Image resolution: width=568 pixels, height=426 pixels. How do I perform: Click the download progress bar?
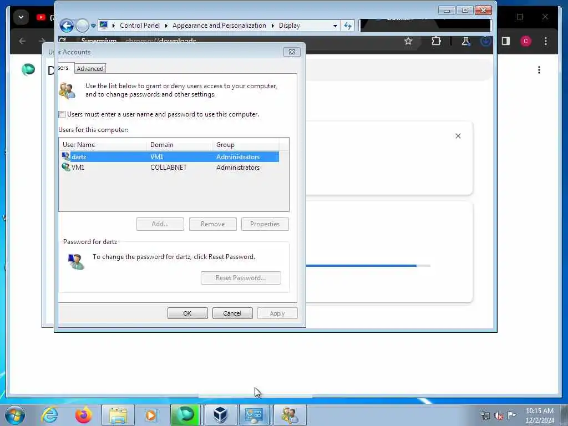[x=368, y=266]
